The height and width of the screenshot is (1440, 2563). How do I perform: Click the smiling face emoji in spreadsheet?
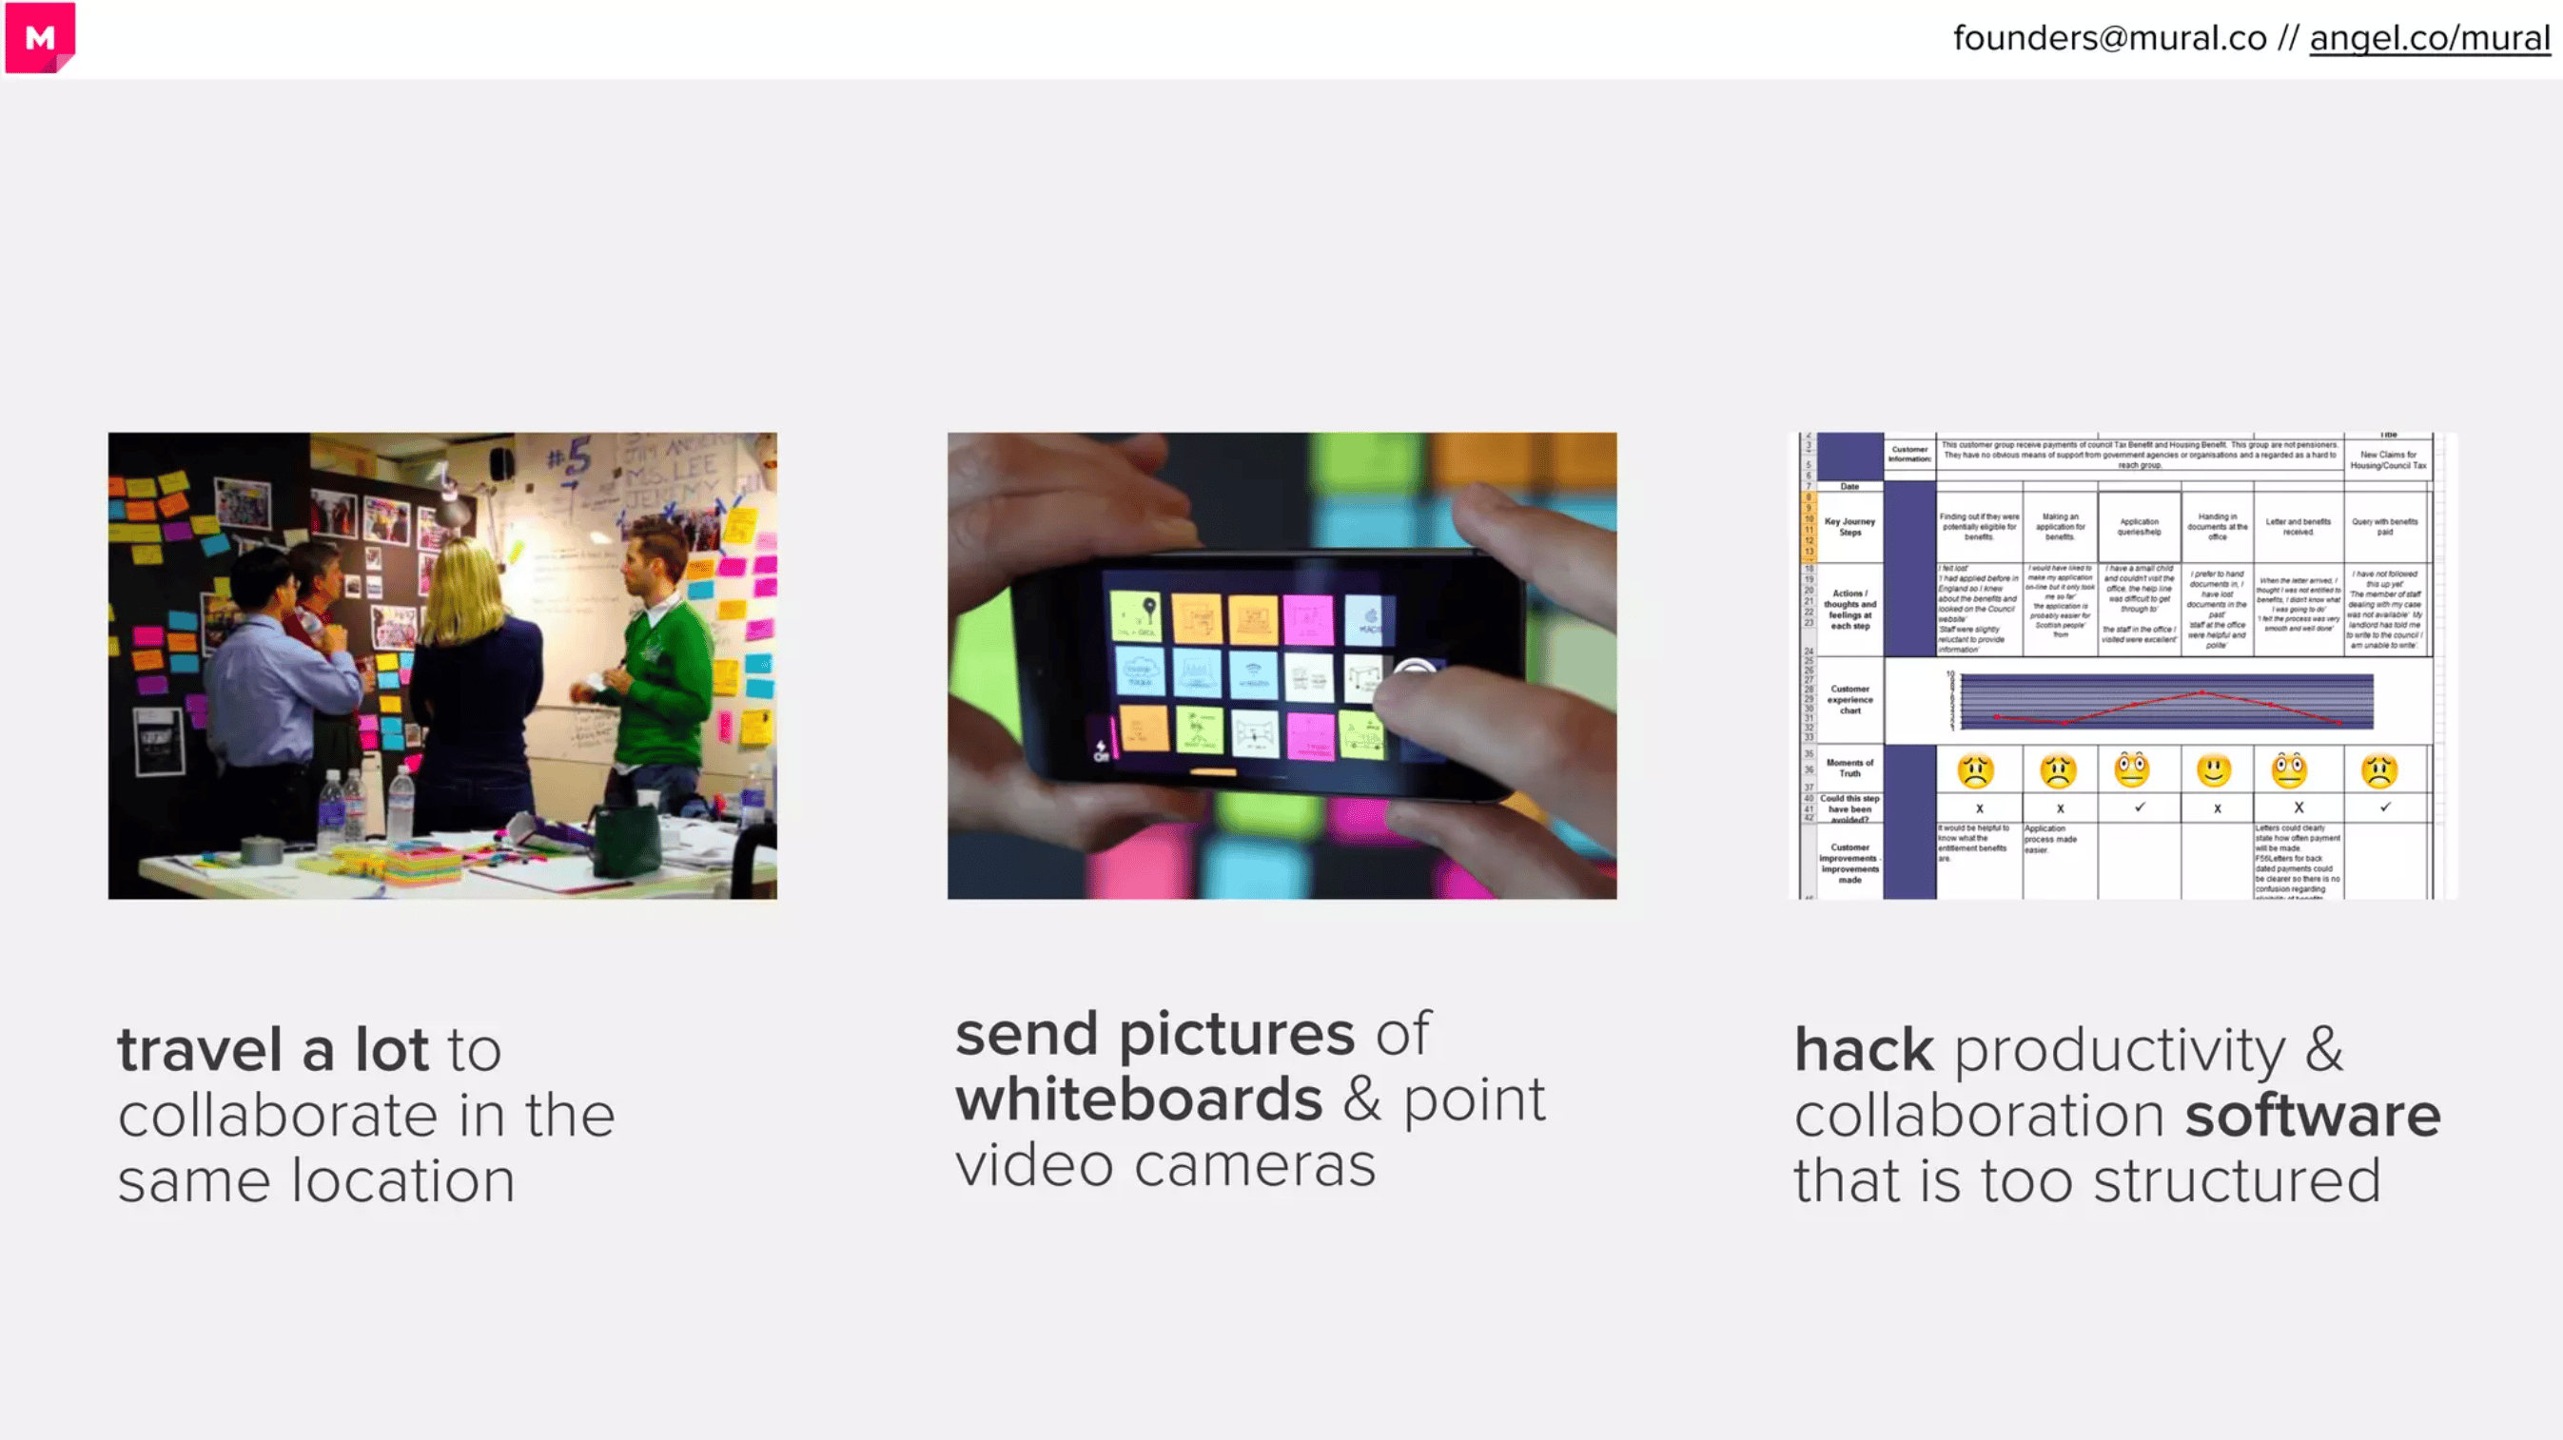coord(2214,769)
